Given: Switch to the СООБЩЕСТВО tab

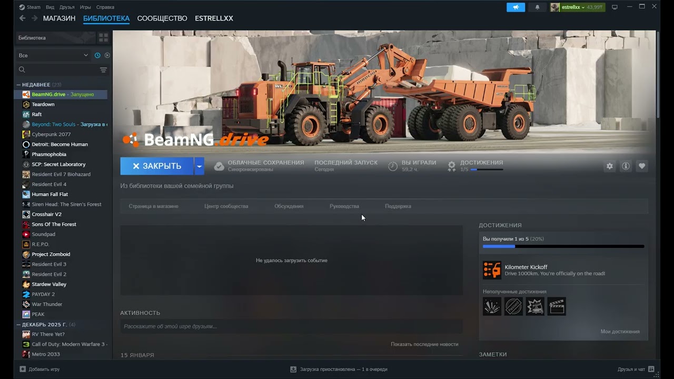Looking at the screenshot, I should coord(162,18).
